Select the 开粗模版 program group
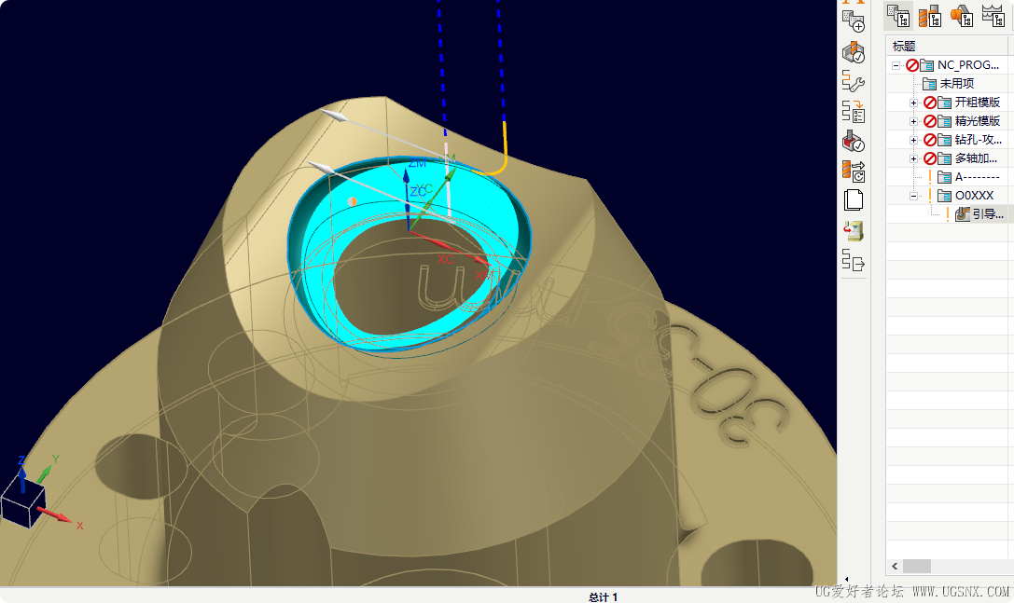The width and height of the screenshot is (1014, 603). 977,103
